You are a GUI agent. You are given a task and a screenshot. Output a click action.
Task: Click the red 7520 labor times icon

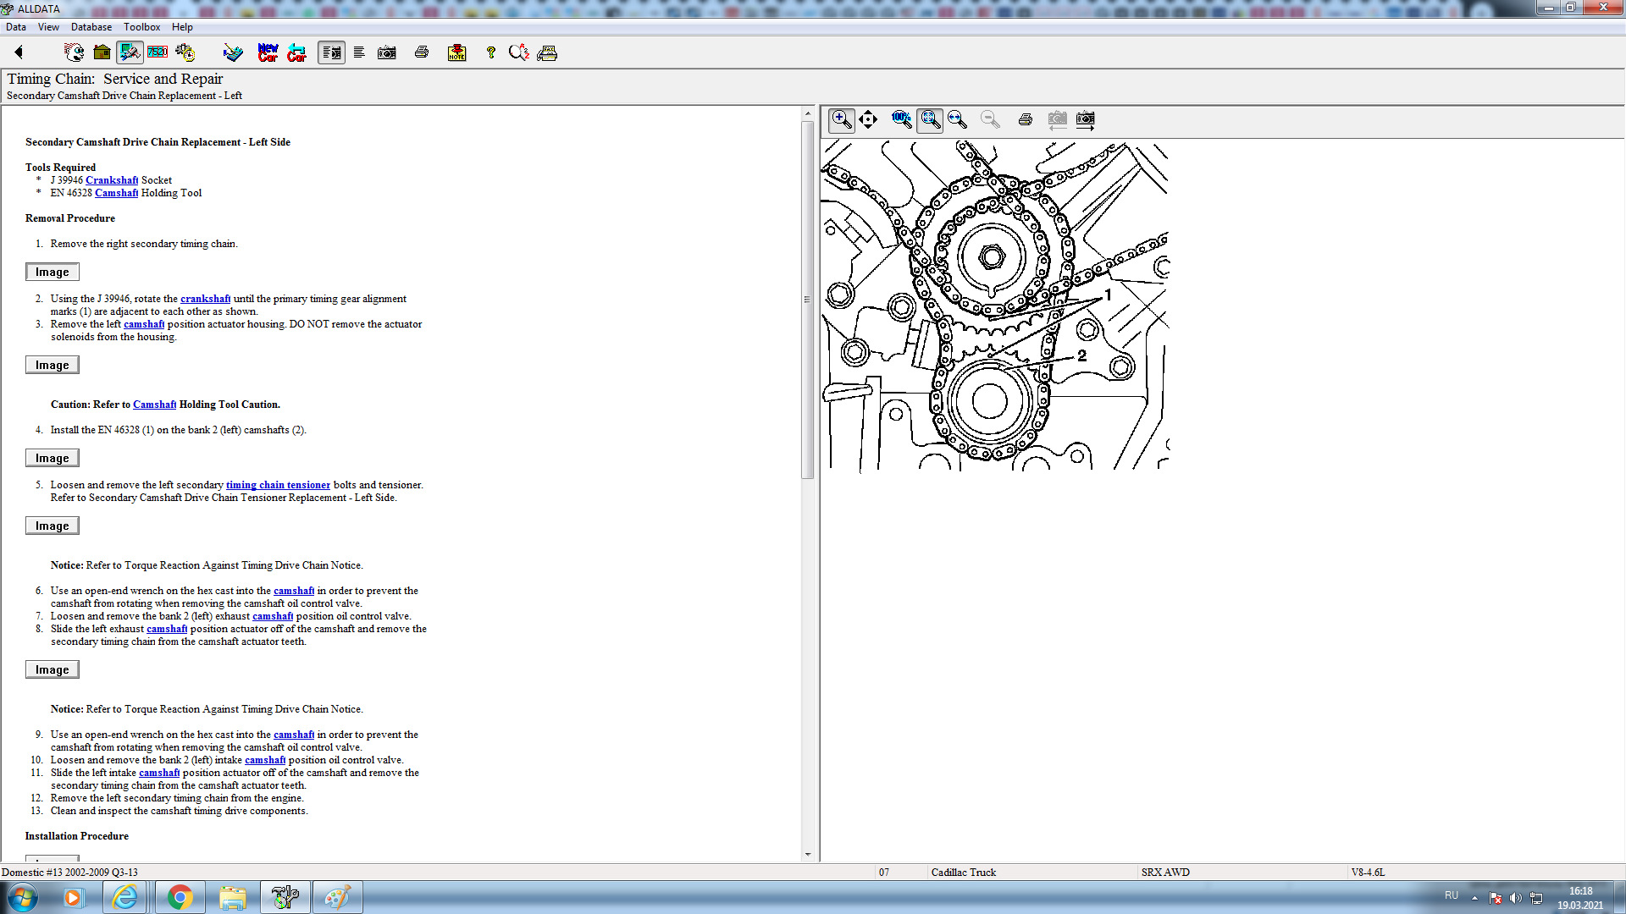(x=158, y=52)
